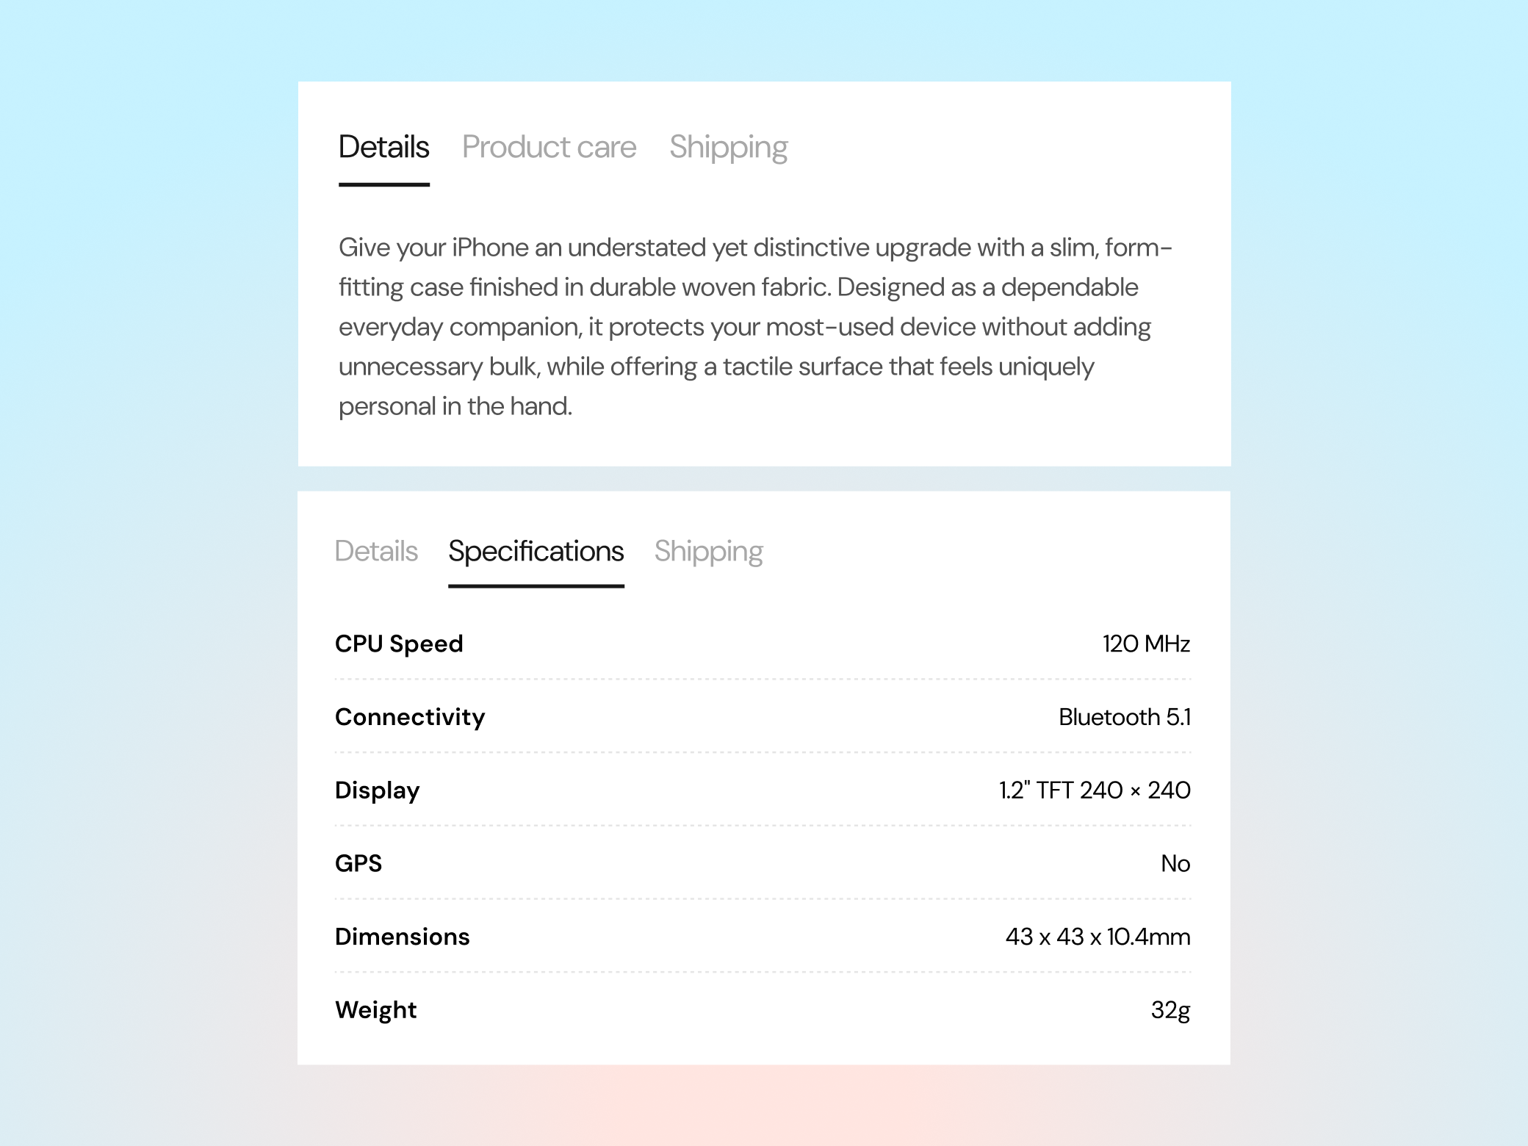Open the Product care tab
This screenshot has width=1528, height=1146.
tap(549, 147)
